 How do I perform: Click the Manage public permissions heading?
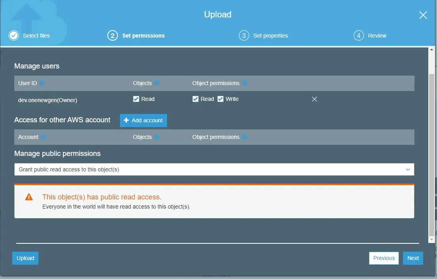pos(57,154)
